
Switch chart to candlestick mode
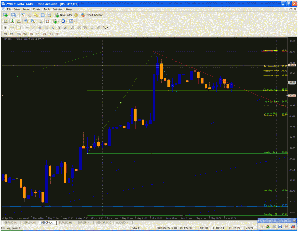(12, 21)
